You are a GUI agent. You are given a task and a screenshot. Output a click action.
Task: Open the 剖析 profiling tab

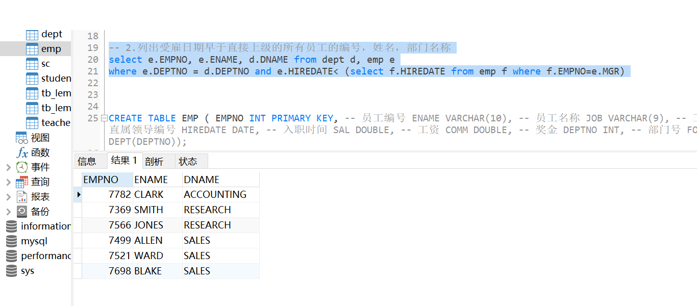[x=154, y=162]
